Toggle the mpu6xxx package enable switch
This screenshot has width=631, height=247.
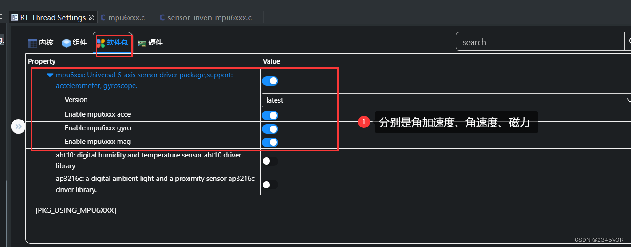click(x=270, y=81)
